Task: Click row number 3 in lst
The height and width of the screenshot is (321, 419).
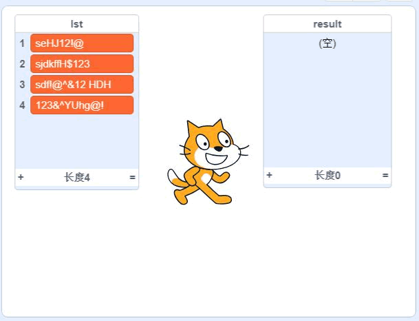Action: [22, 85]
